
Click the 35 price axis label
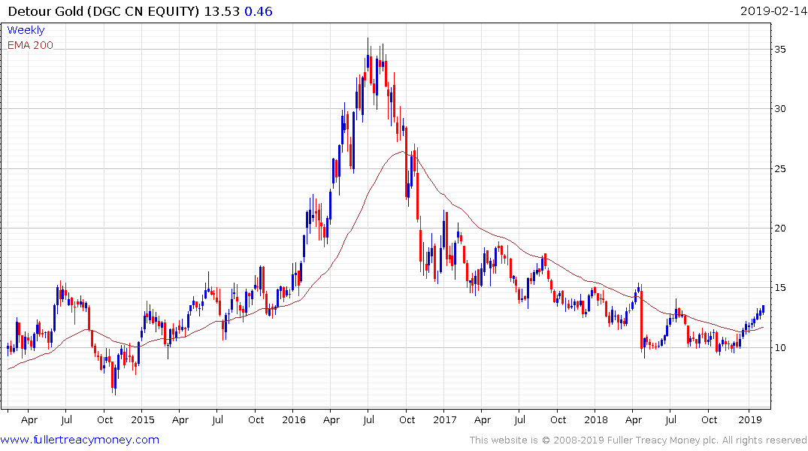779,50
